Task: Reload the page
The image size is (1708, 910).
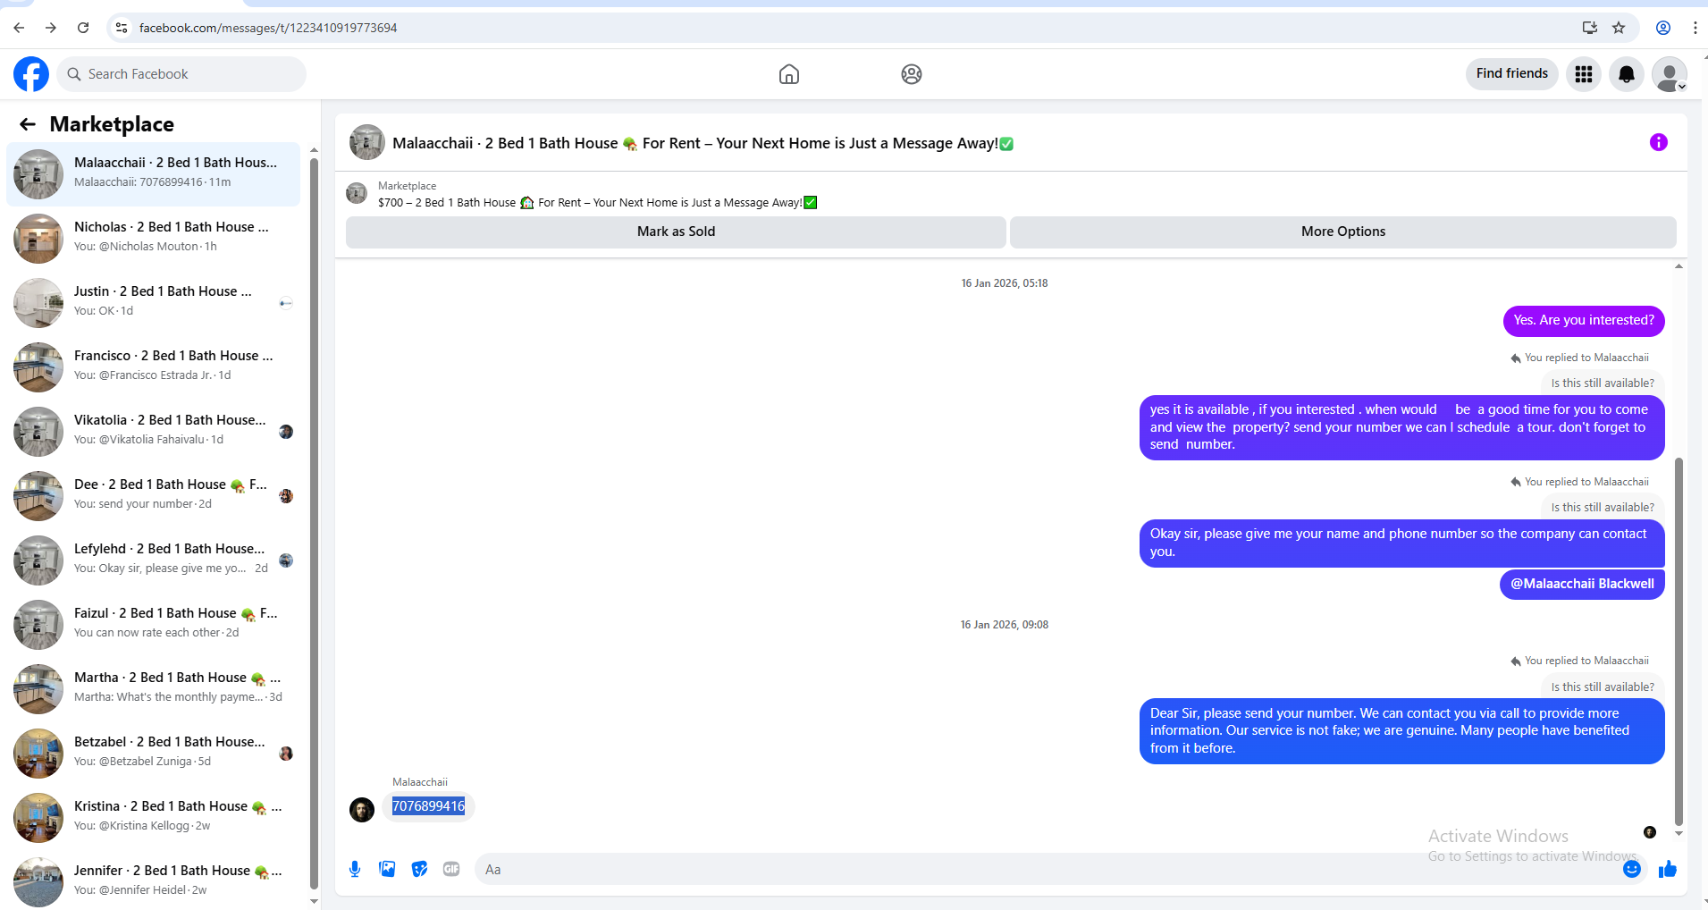Action: pos(83,28)
